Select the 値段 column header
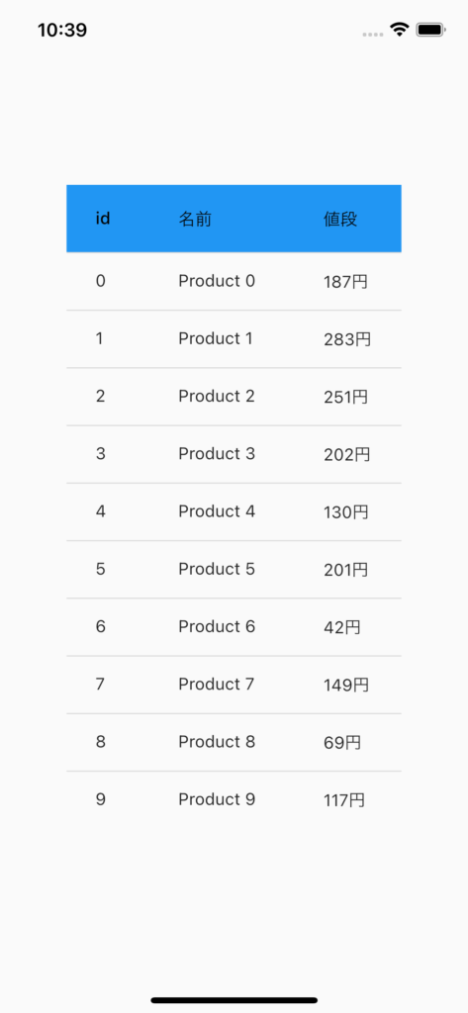Screen dimensions: 468x1013 click(x=340, y=219)
